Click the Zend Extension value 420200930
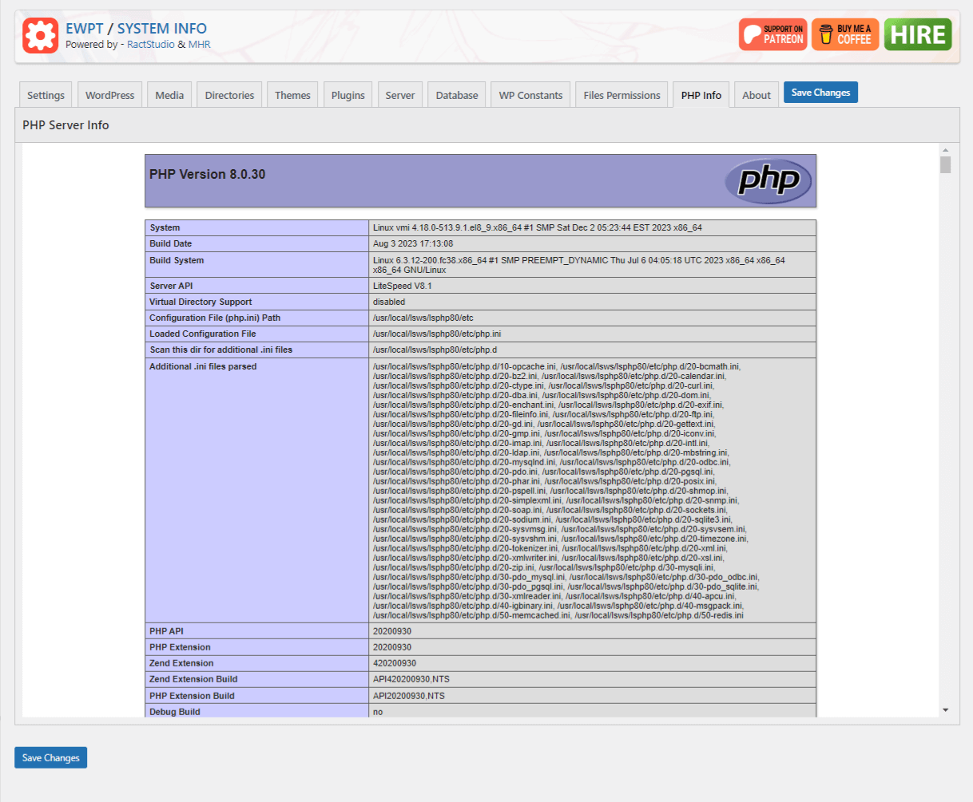Screen dimensions: 973x802 click(x=395, y=663)
